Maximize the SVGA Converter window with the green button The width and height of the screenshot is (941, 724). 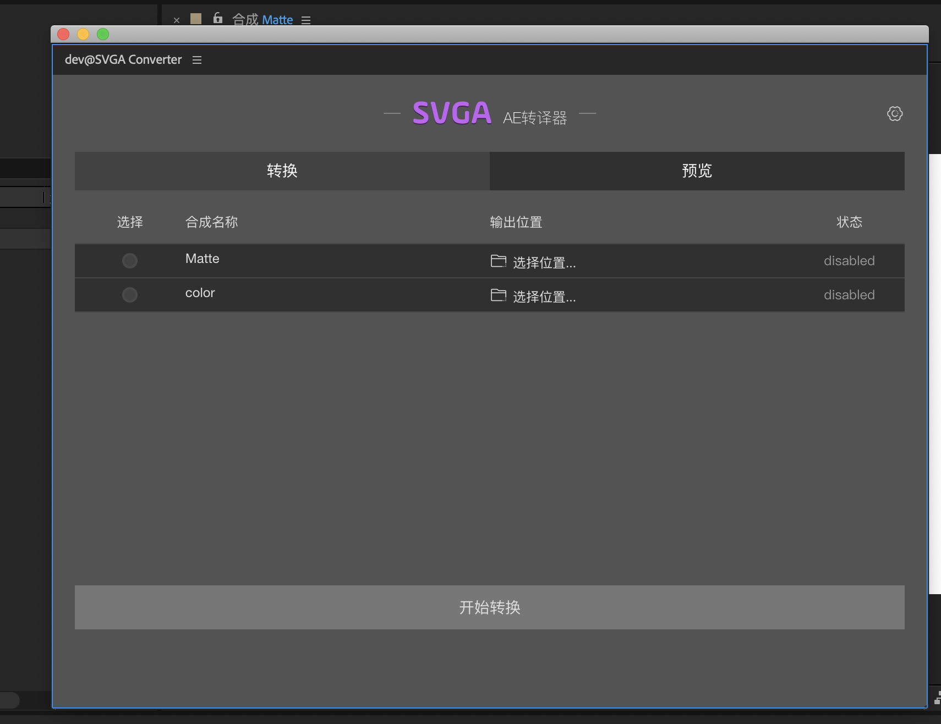click(x=103, y=34)
